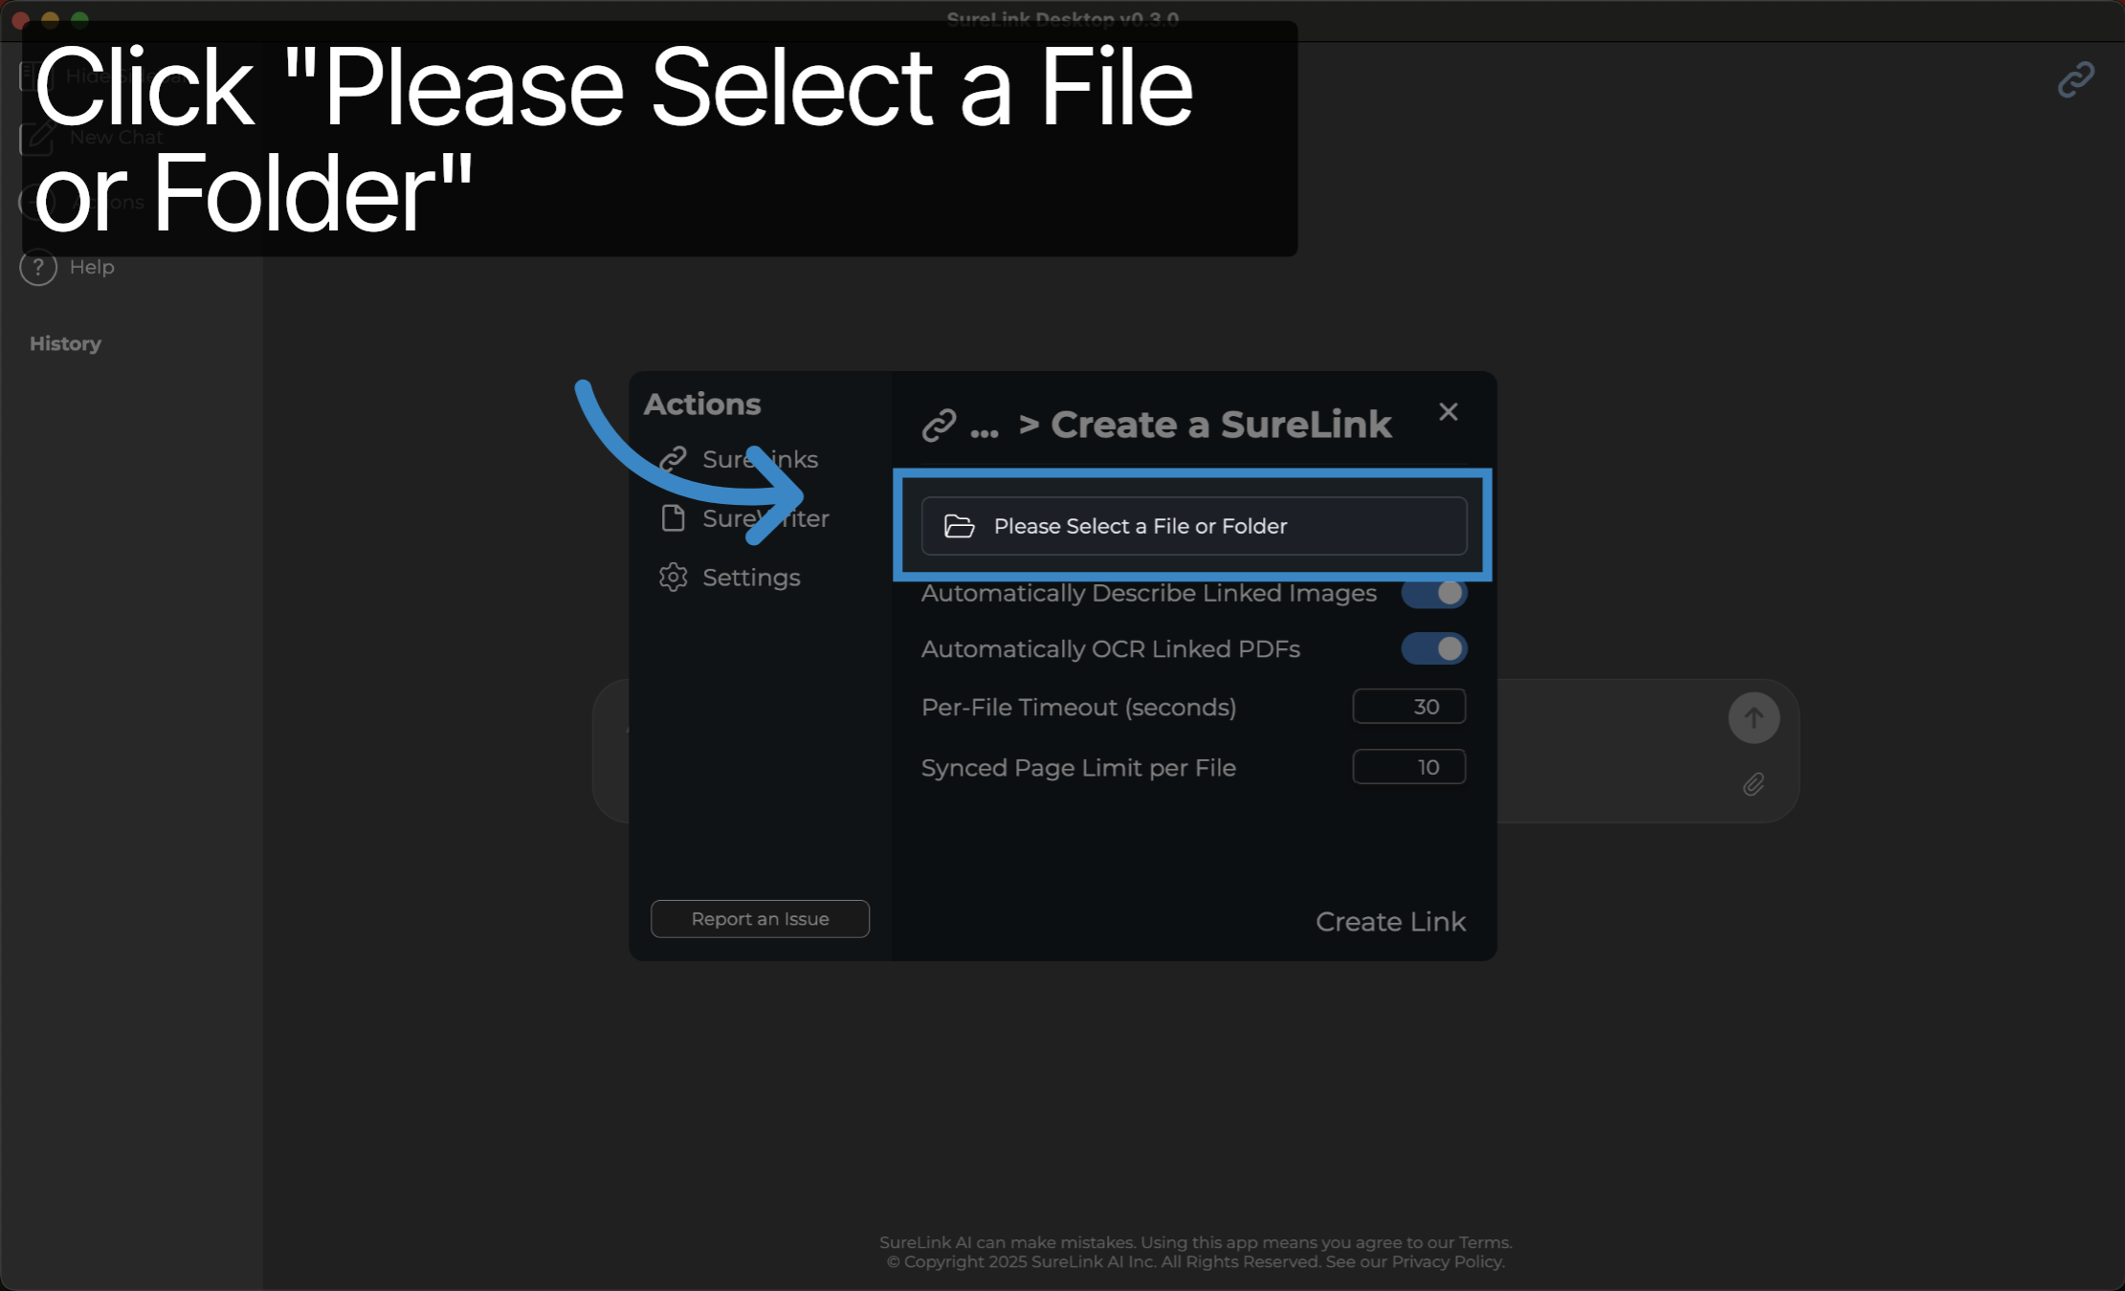Click the Per-File Timeout field
The width and height of the screenshot is (2125, 1291).
pyautogui.click(x=1409, y=707)
